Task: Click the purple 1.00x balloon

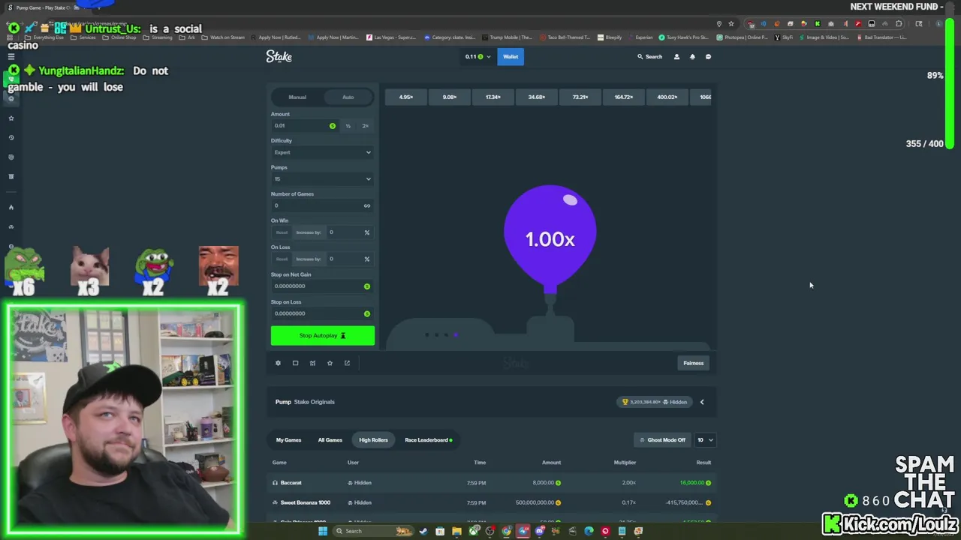Action: [550, 238]
